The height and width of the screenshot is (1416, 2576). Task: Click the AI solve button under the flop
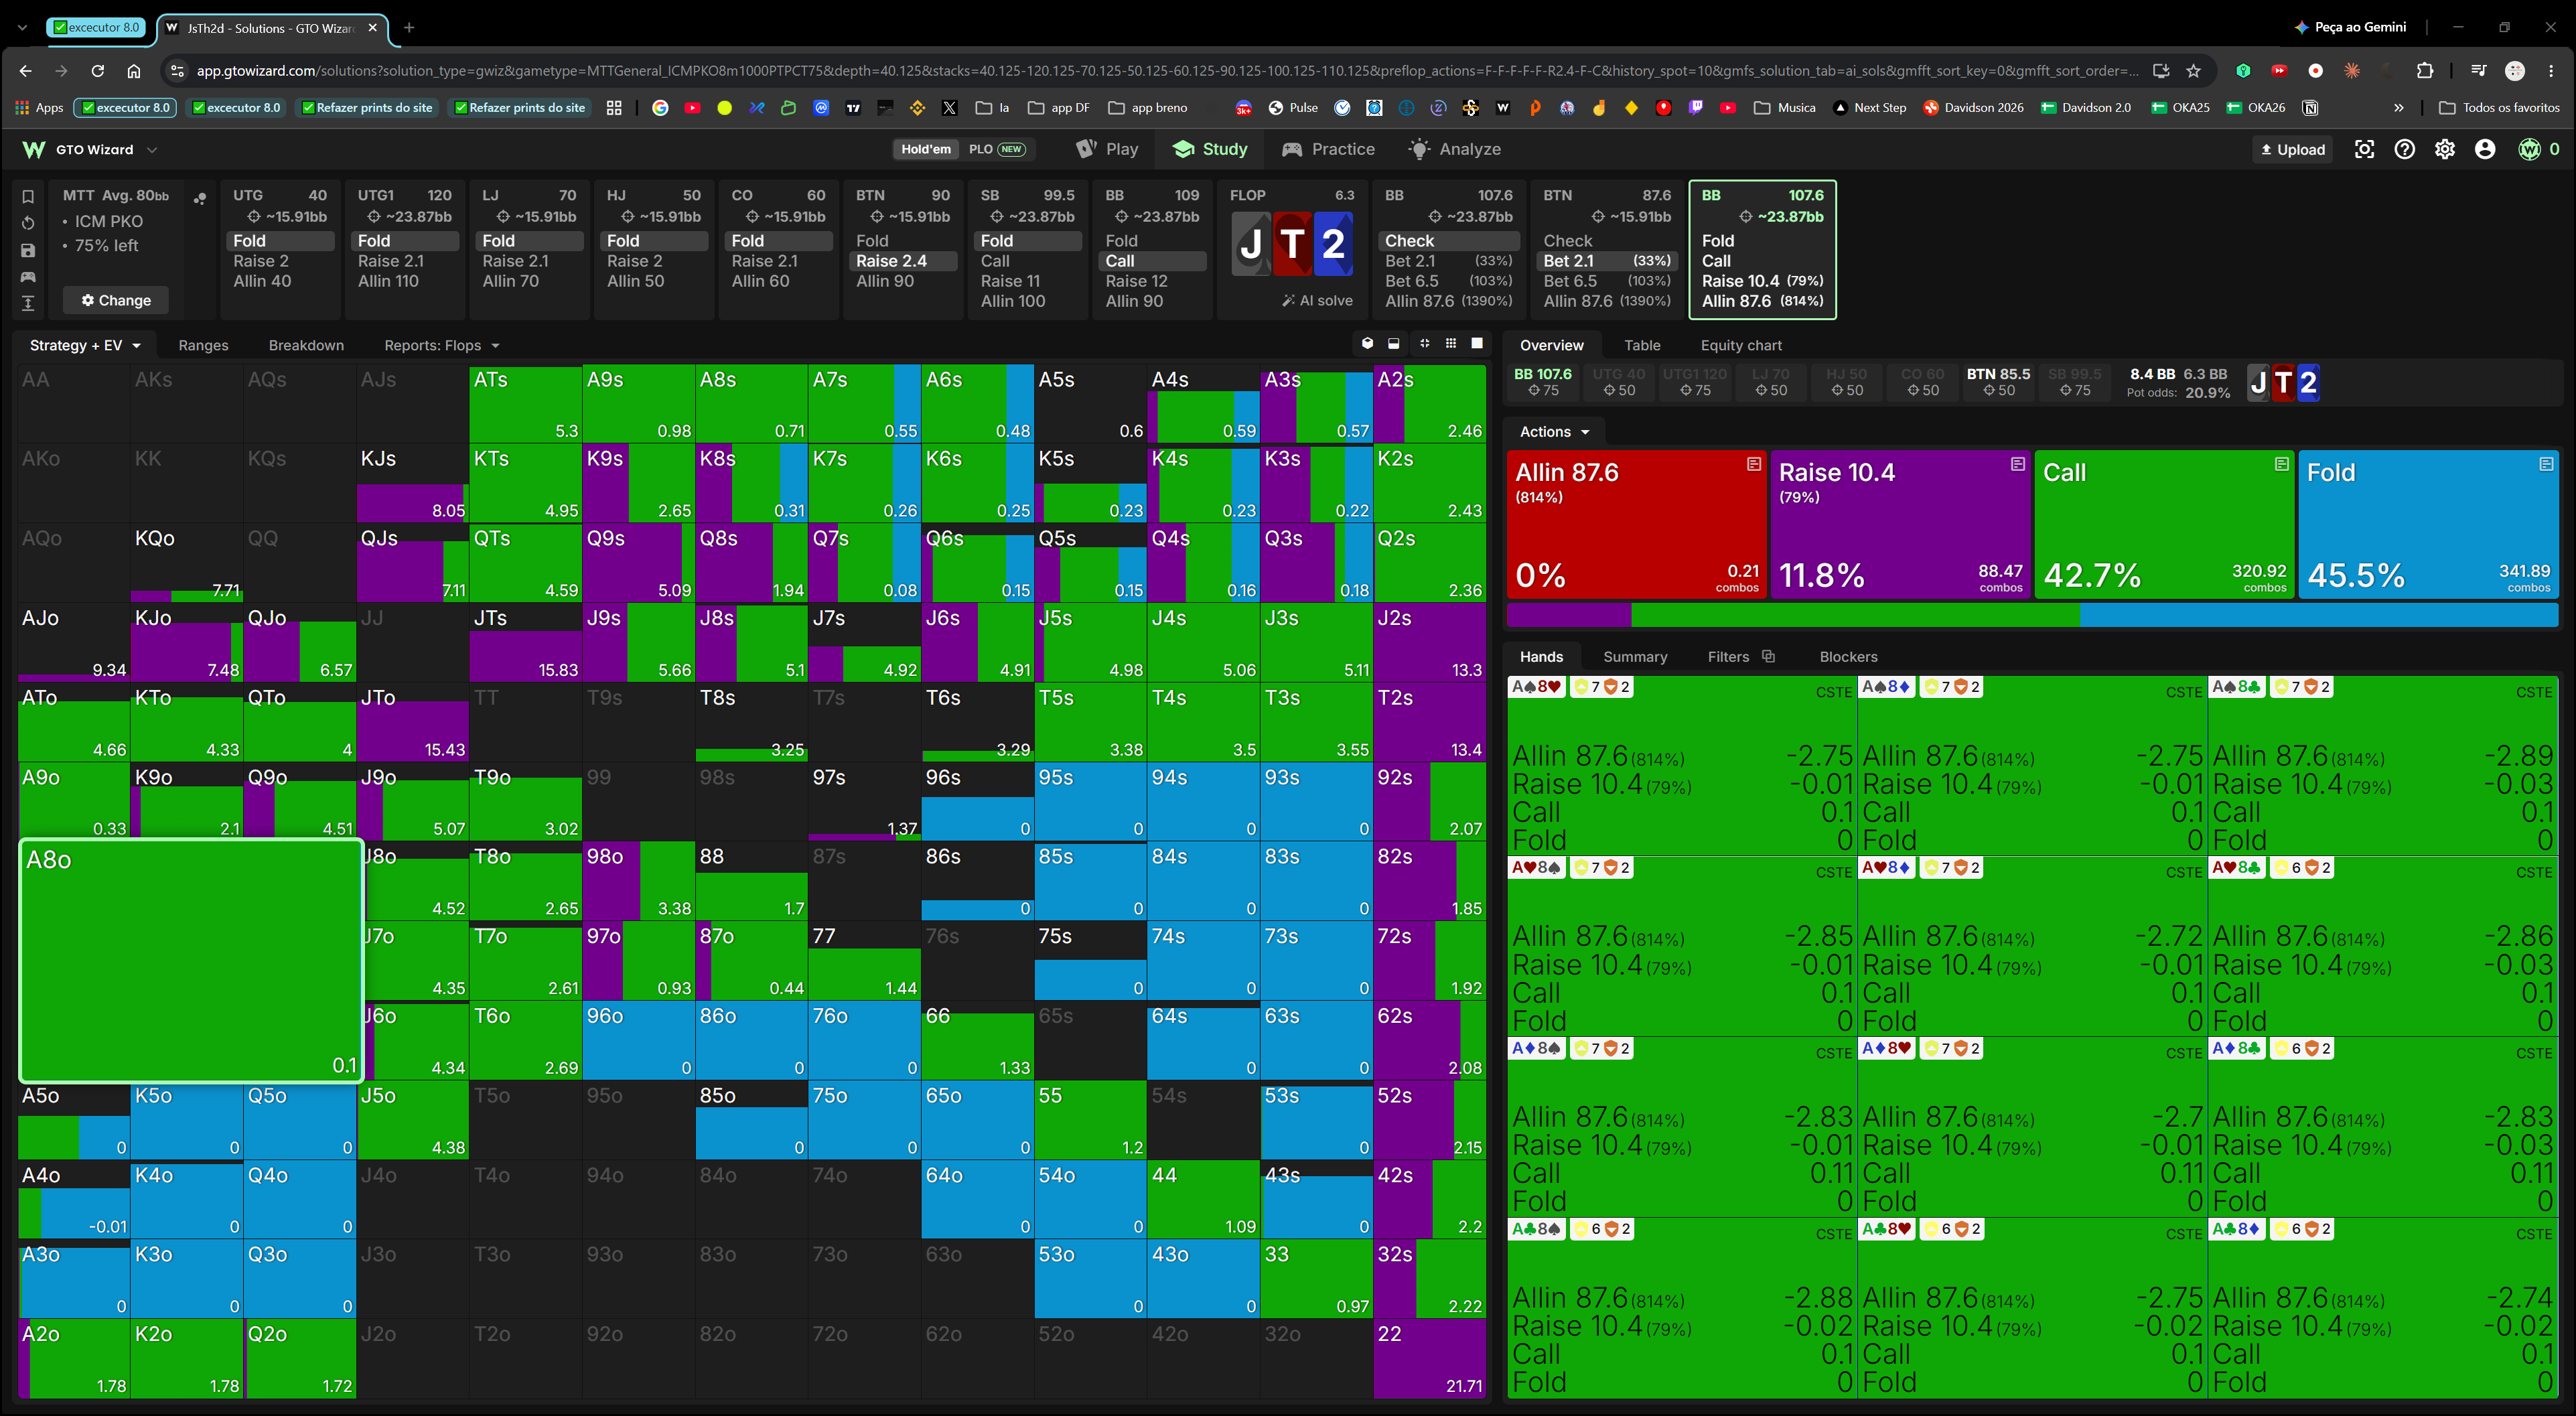click(1317, 300)
